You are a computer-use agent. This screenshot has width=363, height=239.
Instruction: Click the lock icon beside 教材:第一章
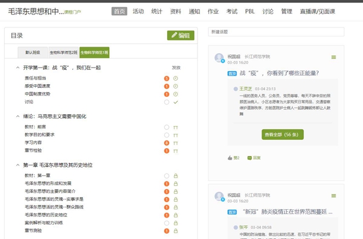point(176,176)
